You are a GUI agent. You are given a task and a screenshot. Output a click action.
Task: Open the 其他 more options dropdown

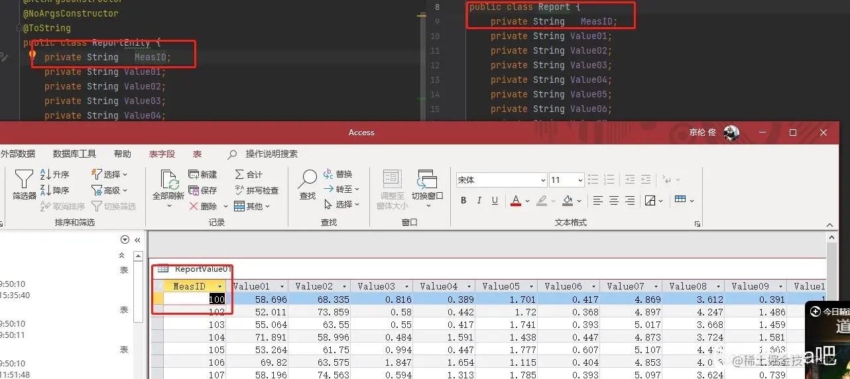pyautogui.click(x=252, y=206)
